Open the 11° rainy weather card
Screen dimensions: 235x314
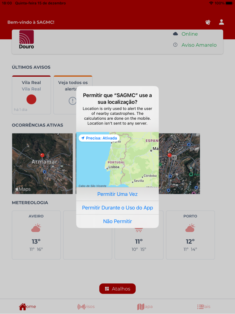[139, 243]
